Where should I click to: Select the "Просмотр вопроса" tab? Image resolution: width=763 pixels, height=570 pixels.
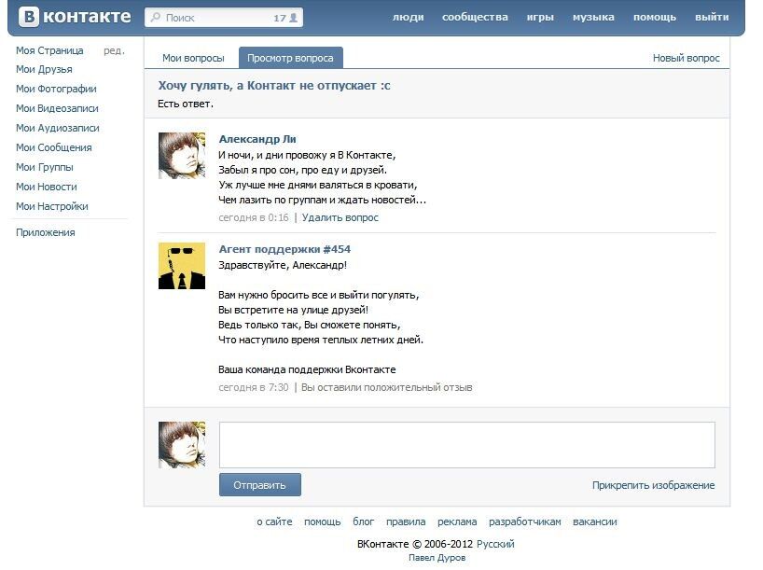click(292, 57)
